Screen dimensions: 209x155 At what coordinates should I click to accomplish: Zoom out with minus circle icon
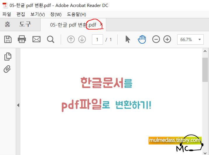coord(156,39)
